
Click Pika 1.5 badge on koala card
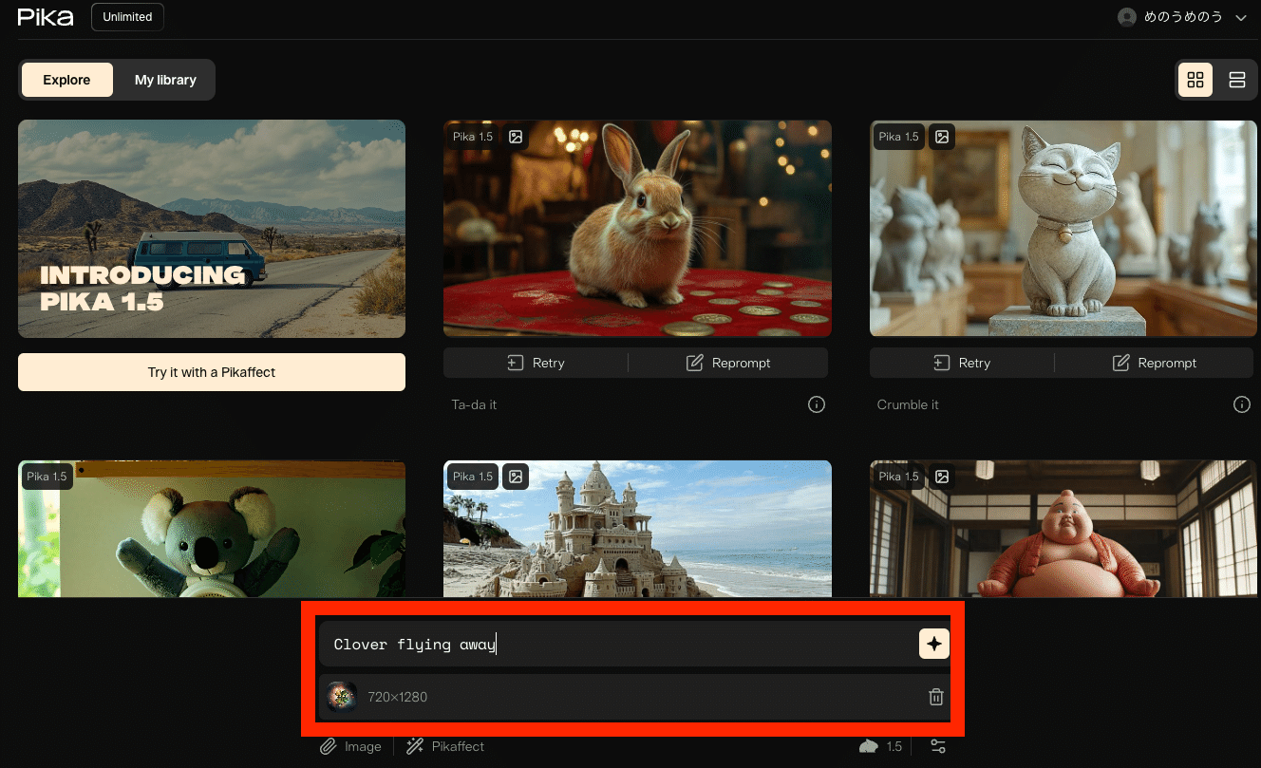pos(47,477)
